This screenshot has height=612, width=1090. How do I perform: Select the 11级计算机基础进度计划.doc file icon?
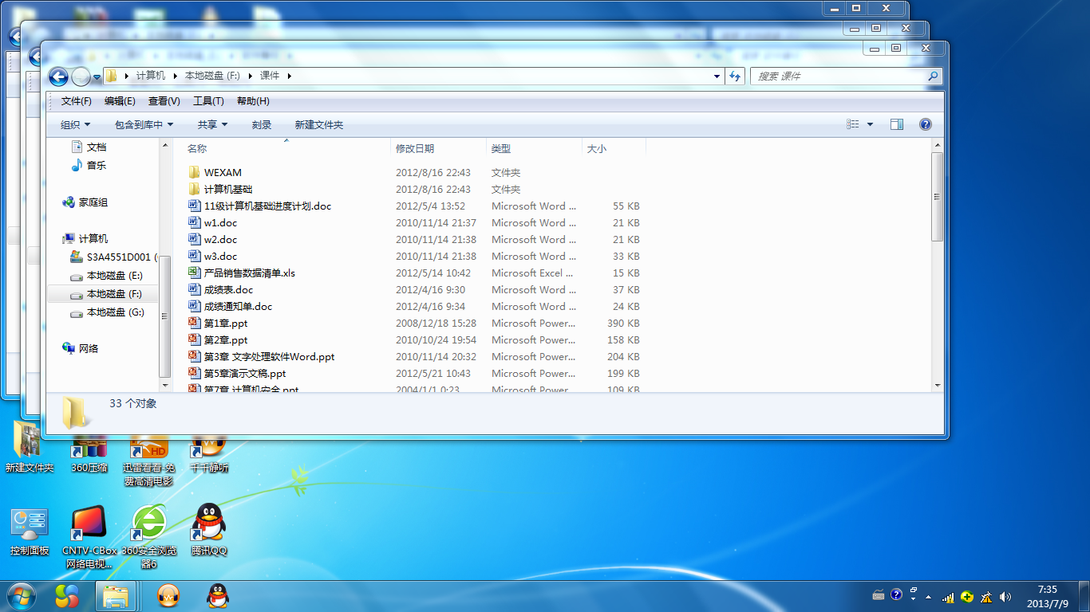tap(194, 206)
